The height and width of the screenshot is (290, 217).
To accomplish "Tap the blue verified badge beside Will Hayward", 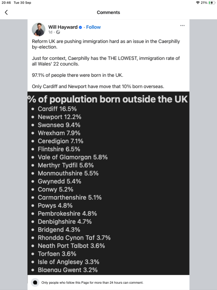I will pos(81,28).
